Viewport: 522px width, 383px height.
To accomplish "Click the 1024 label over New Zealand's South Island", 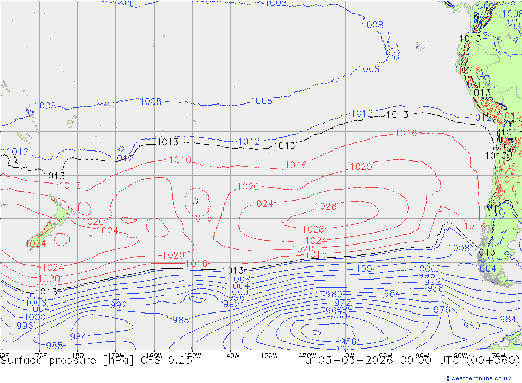I will coord(35,243).
